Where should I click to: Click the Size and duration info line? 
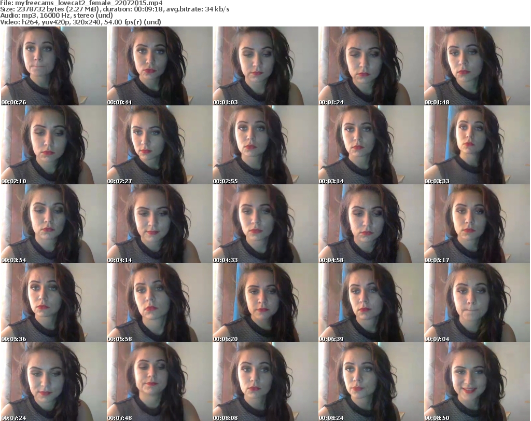coord(115,9)
